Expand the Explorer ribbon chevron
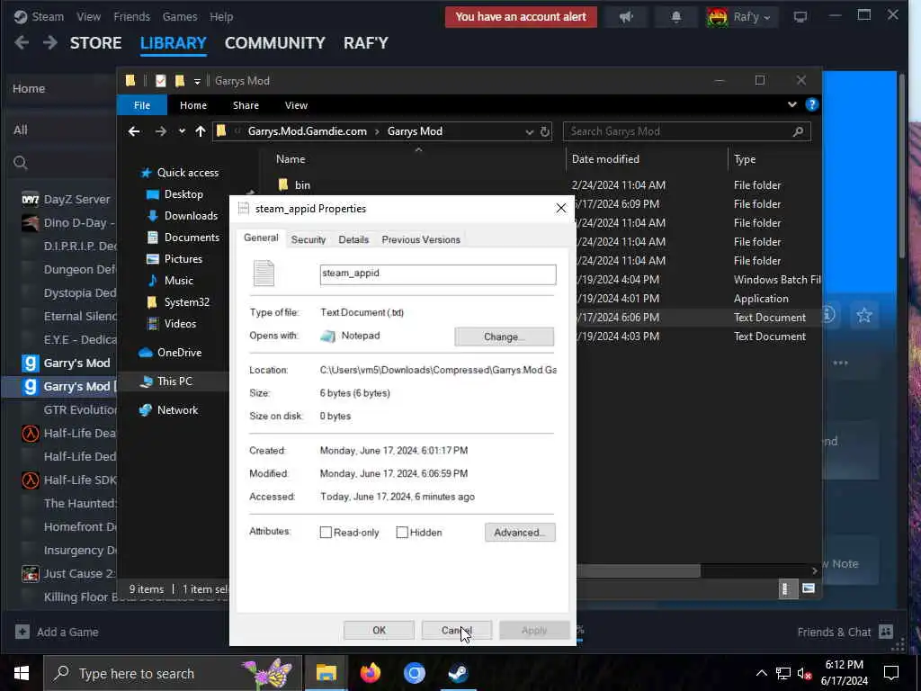This screenshot has width=921, height=691. coord(791,104)
